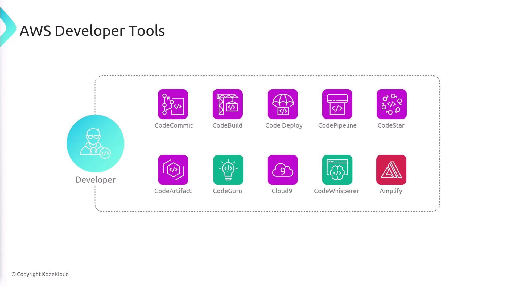The image size is (511, 287).
Task: Open the CodePipeline icon
Action: [337, 104]
